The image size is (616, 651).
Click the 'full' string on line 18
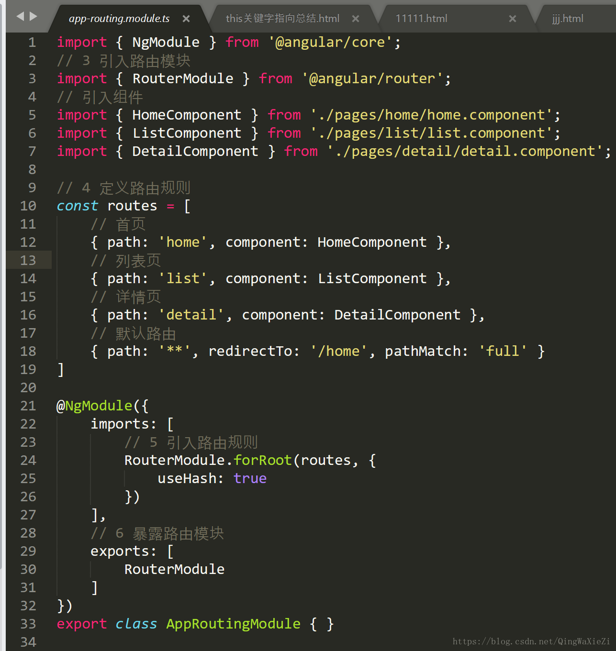coord(503,351)
